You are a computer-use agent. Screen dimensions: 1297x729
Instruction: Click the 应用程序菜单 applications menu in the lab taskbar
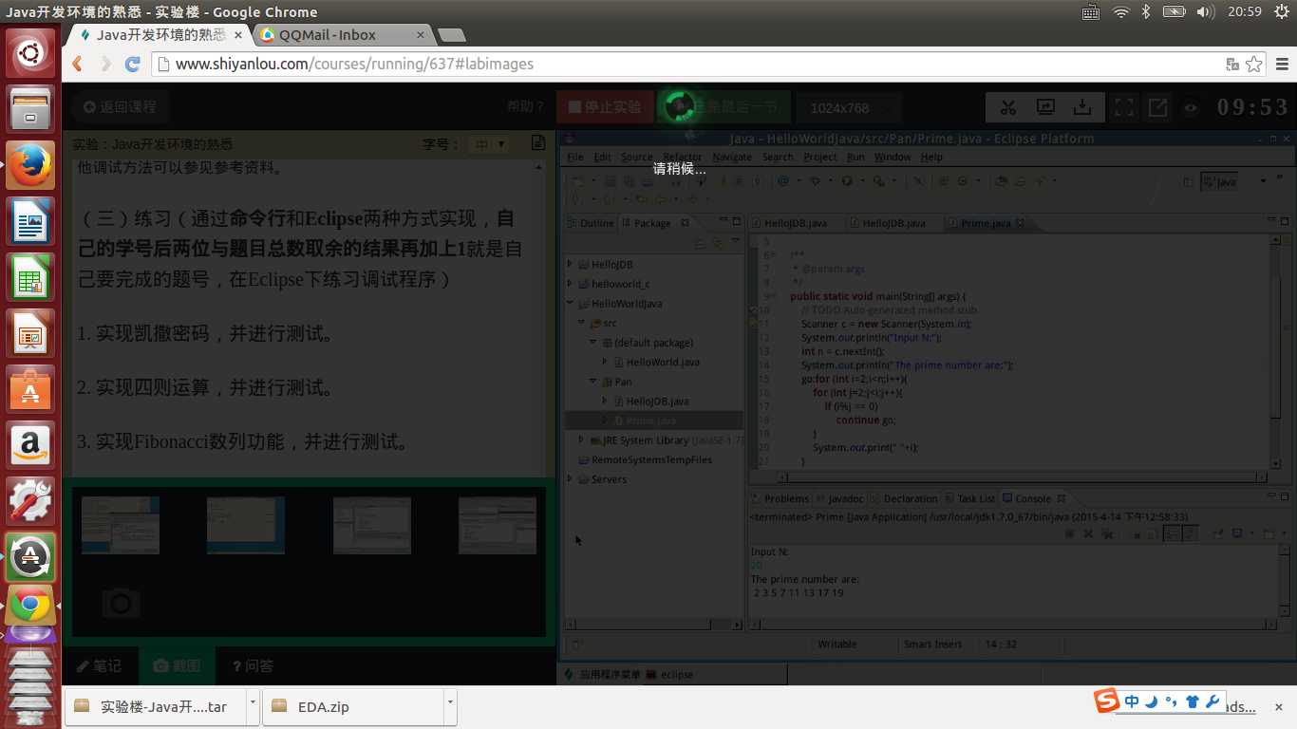603,674
